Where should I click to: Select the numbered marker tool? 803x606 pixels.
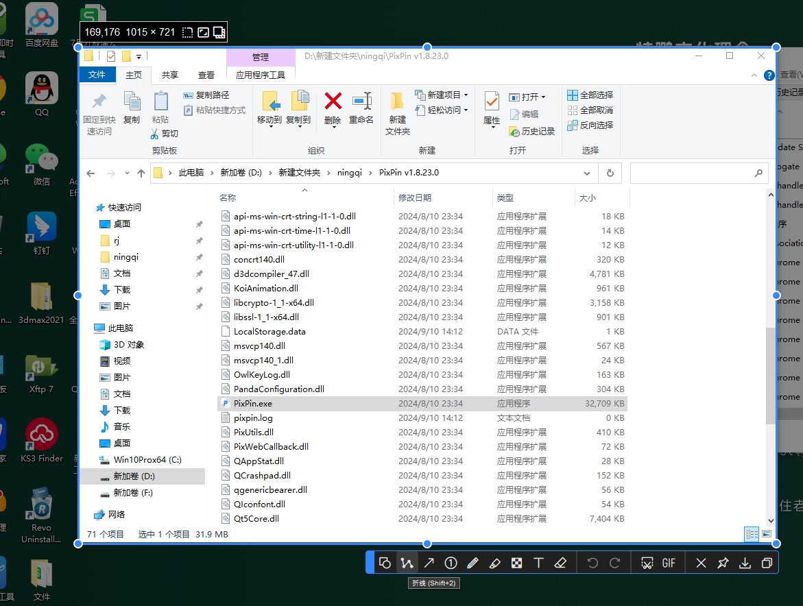(451, 563)
